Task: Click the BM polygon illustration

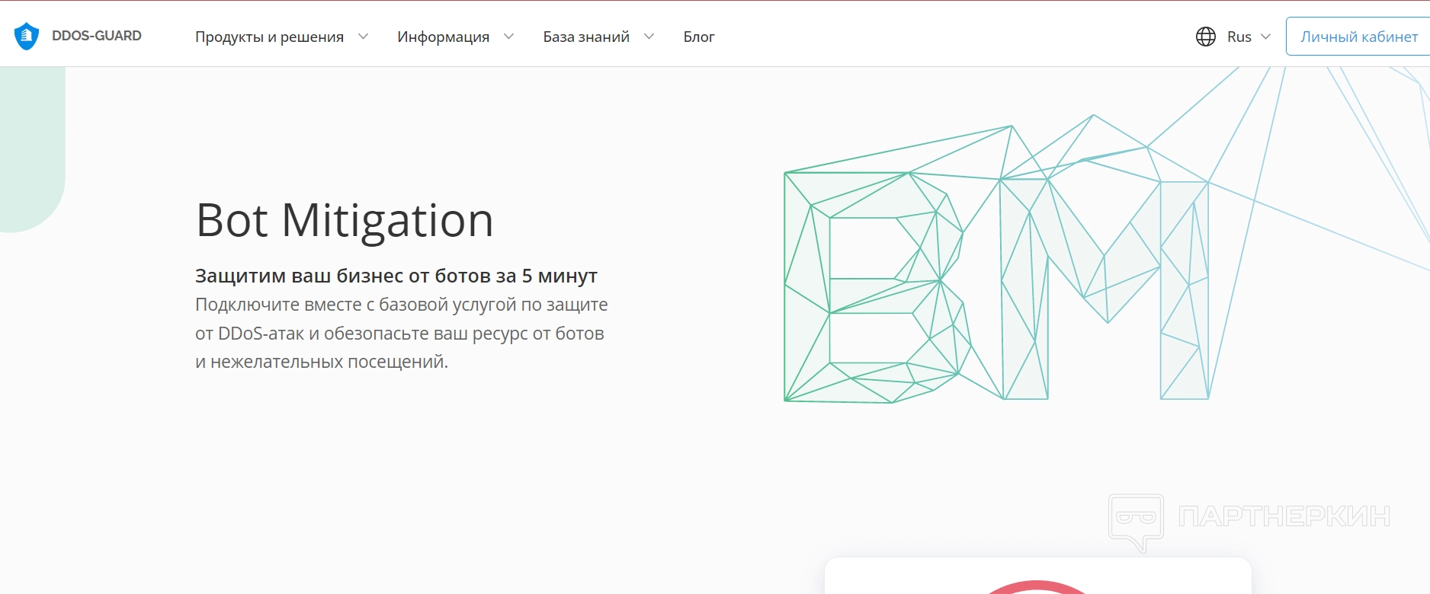Action: pyautogui.click(x=997, y=259)
